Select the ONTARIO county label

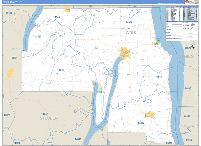click(x=15, y=48)
